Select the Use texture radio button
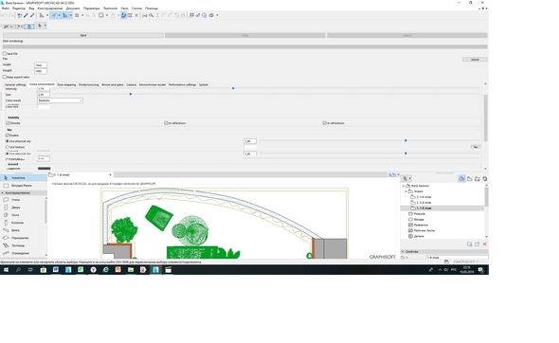This screenshot has width=559, height=343. [8, 147]
